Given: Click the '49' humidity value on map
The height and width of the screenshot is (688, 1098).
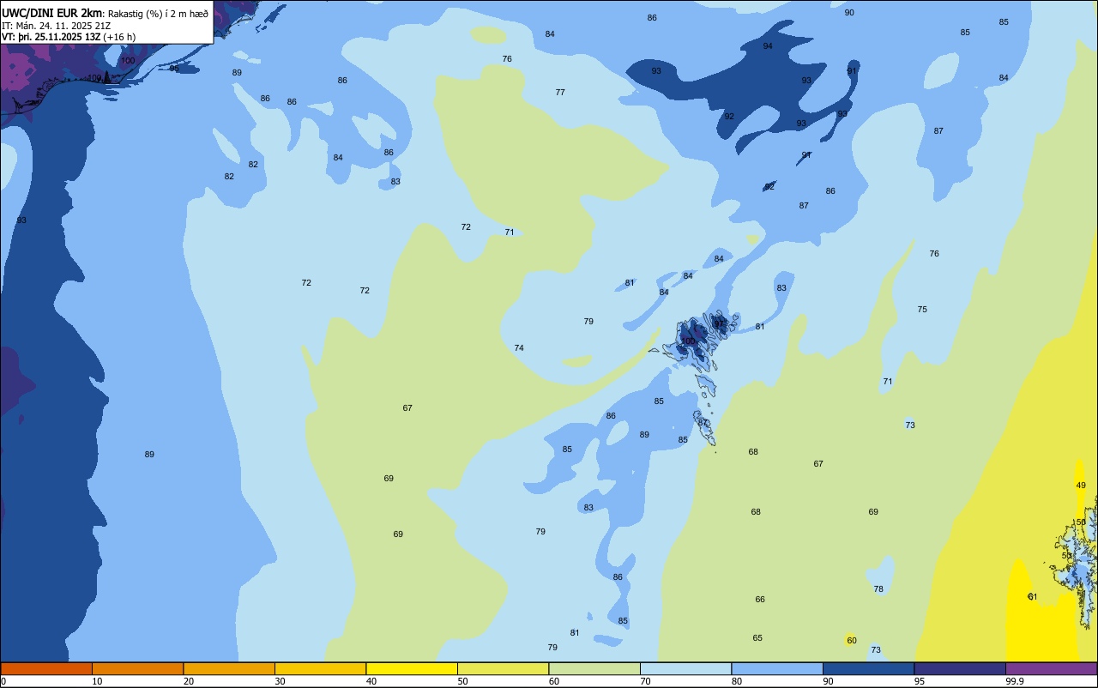Looking at the screenshot, I should click(1081, 486).
